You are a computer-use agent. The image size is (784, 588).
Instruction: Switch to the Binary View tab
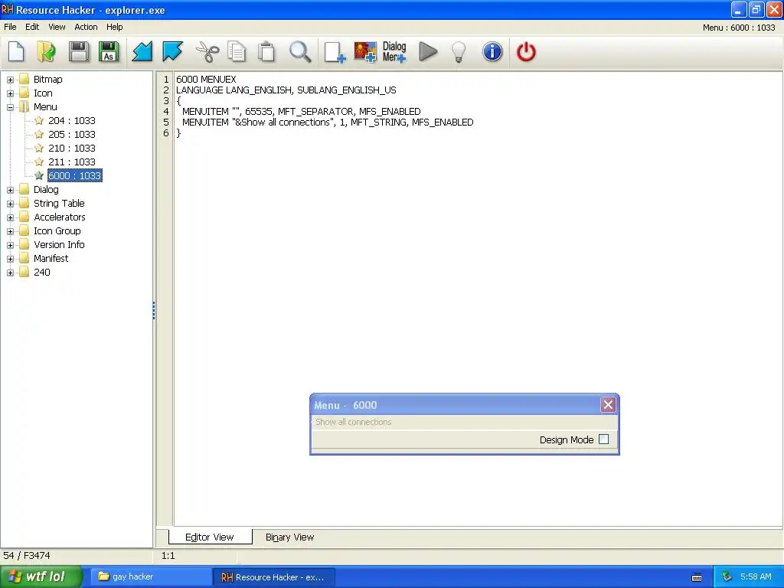coord(289,537)
